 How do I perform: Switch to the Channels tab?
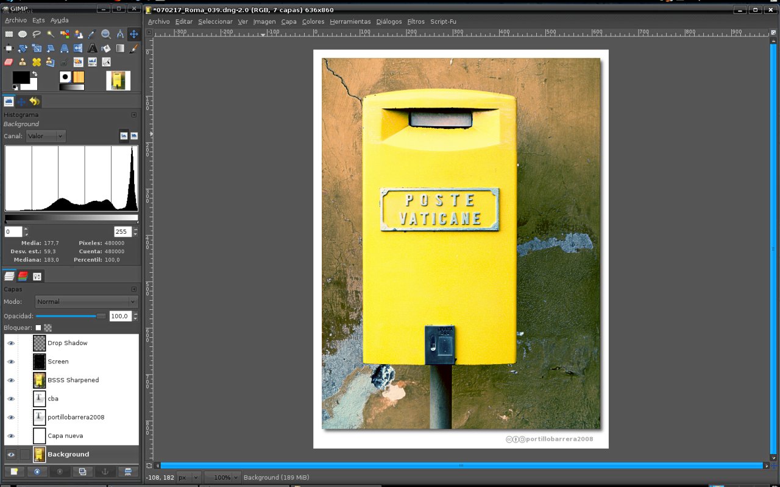(x=23, y=276)
